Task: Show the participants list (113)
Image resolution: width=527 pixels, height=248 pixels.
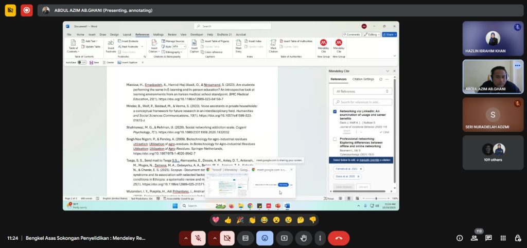Action: pos(474,238)
